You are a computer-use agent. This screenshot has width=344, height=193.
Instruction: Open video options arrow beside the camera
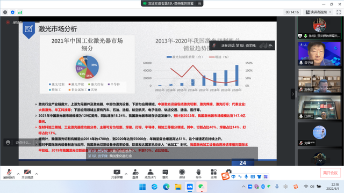[37, 174]
